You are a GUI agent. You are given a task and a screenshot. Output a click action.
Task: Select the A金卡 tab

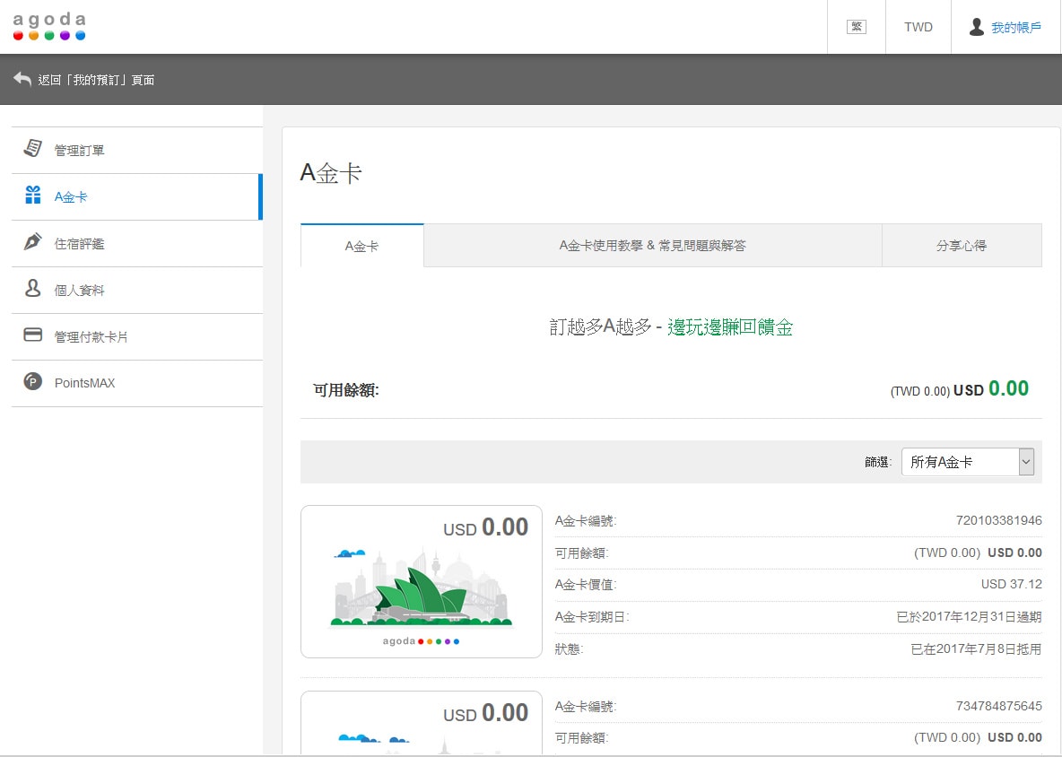[361, 246]
